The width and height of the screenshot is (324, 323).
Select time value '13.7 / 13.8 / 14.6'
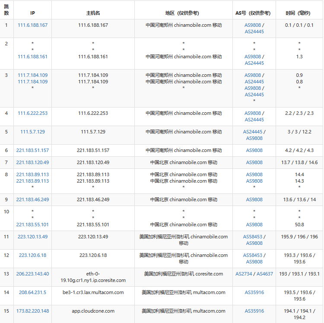point(299,162)
